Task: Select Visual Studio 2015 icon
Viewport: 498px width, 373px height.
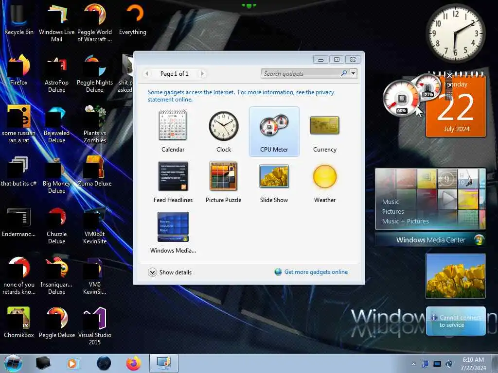Action: tap(95, 326)
